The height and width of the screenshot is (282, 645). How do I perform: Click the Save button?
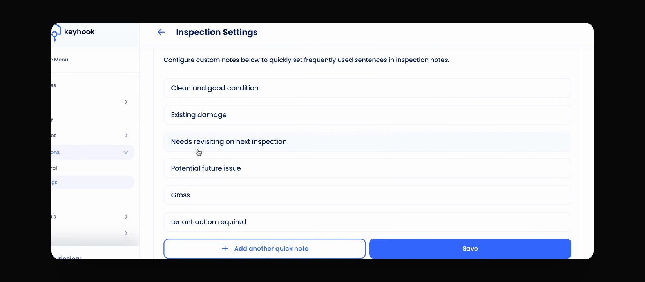pyautogui.click(x=470, y=249)
